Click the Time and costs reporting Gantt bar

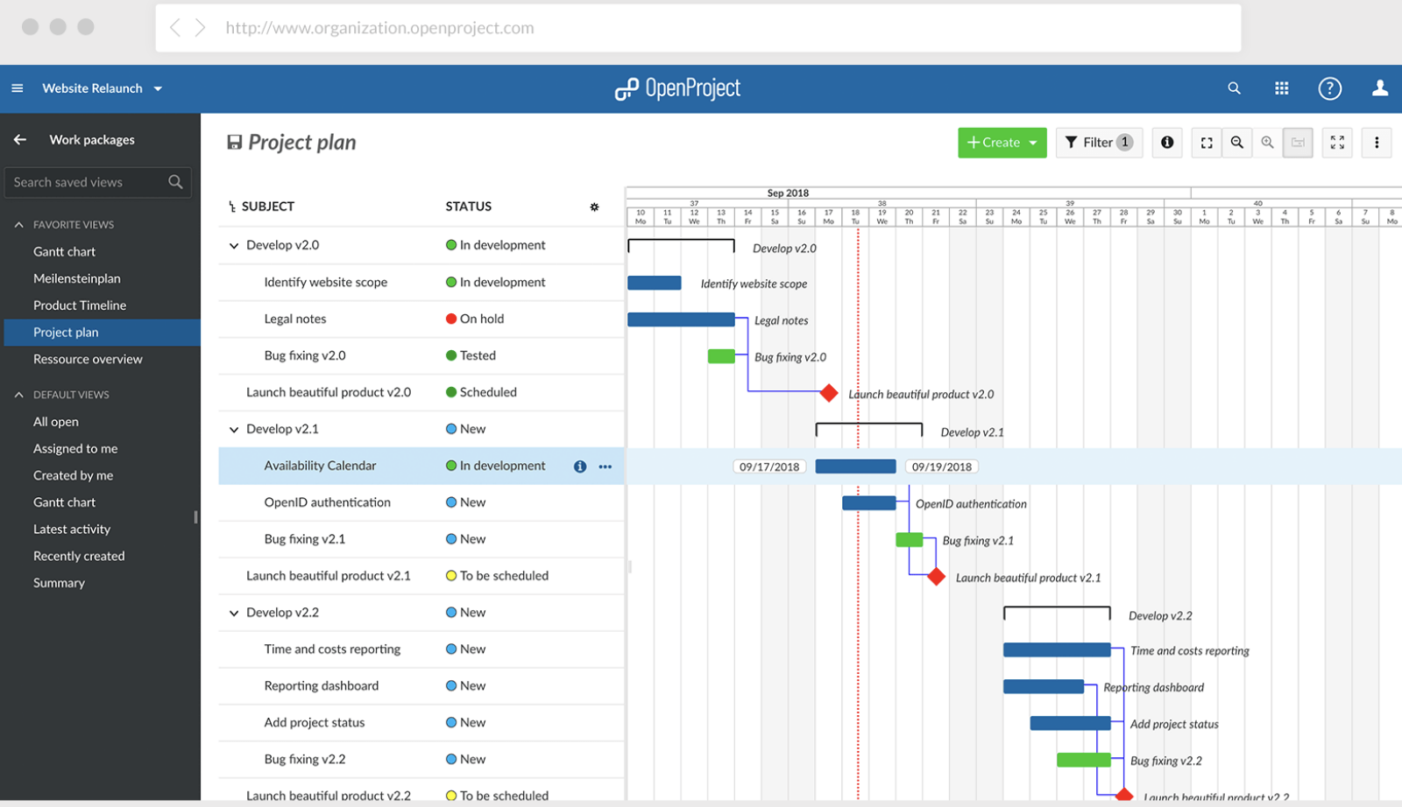1057,650
